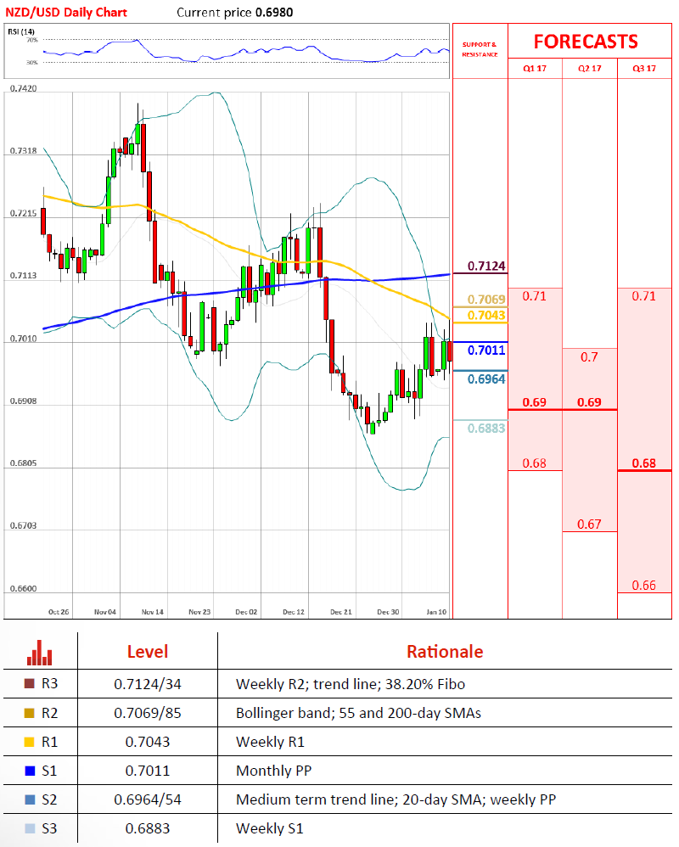Click the 0.7069 resistance level label

click(x=486, y=300)
